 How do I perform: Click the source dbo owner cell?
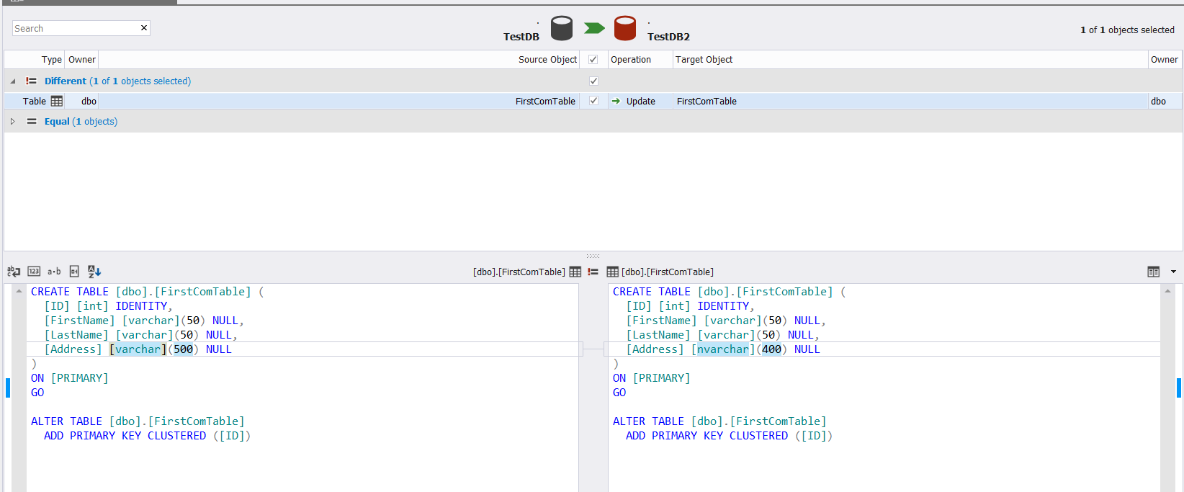(x=89, y=102)
